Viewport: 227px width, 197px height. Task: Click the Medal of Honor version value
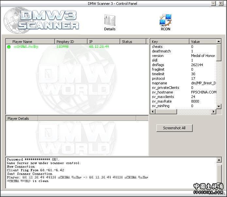pos(203,56)
